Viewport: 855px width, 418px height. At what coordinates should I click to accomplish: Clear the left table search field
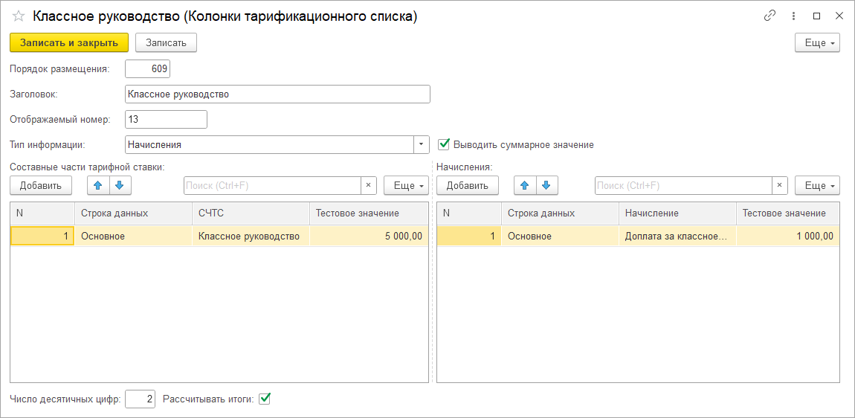[x=368, y=185]
